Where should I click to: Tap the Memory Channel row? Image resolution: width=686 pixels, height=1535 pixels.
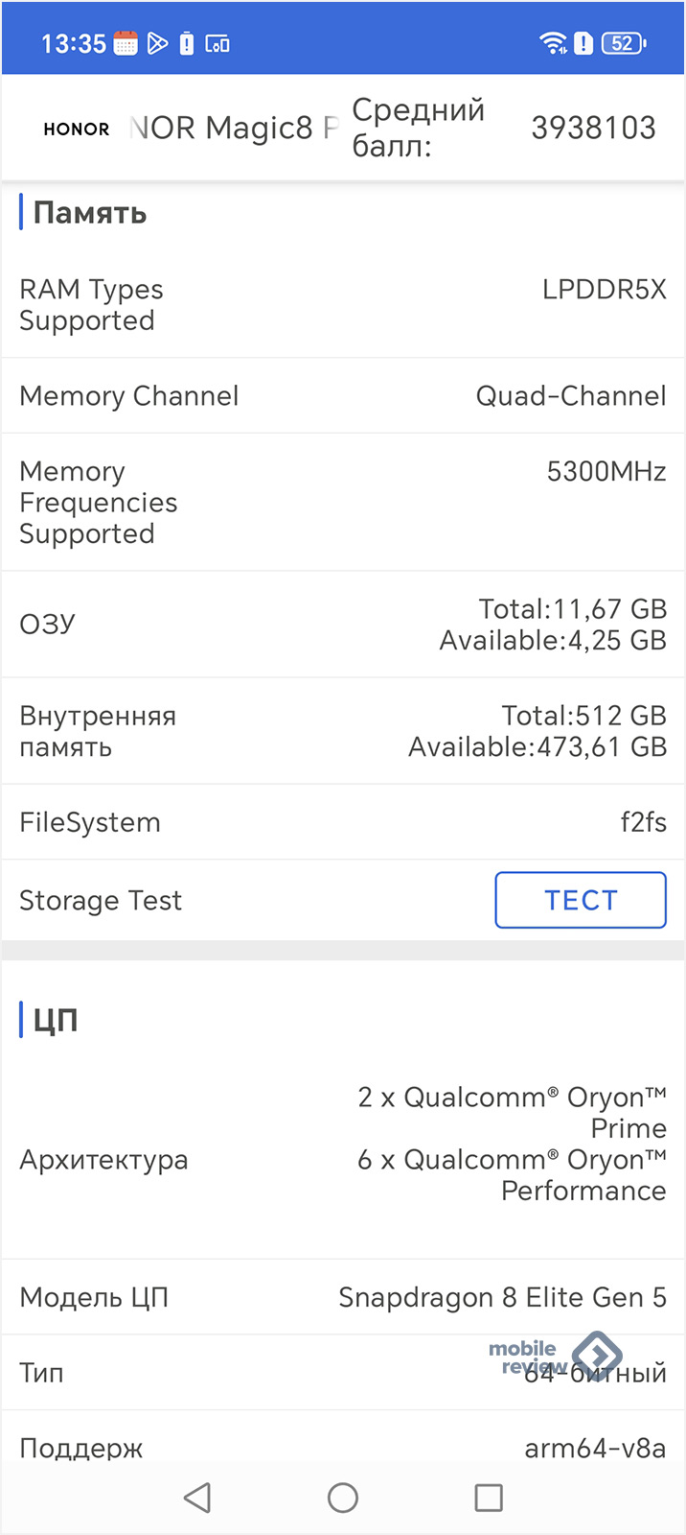point(343,395)
